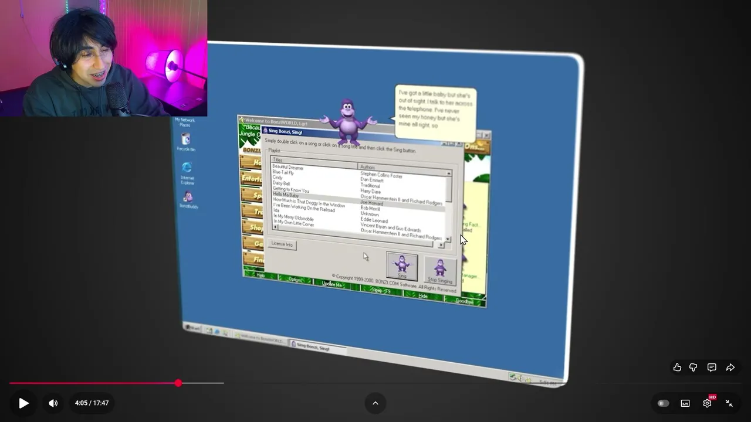Click Goodbye in the BonziWORLD bar
The width and height of the screenshot is (751, 422).
coord(464,301)
